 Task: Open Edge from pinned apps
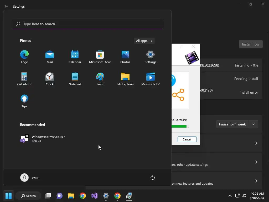pyautogui.click(x=24, y=57)
